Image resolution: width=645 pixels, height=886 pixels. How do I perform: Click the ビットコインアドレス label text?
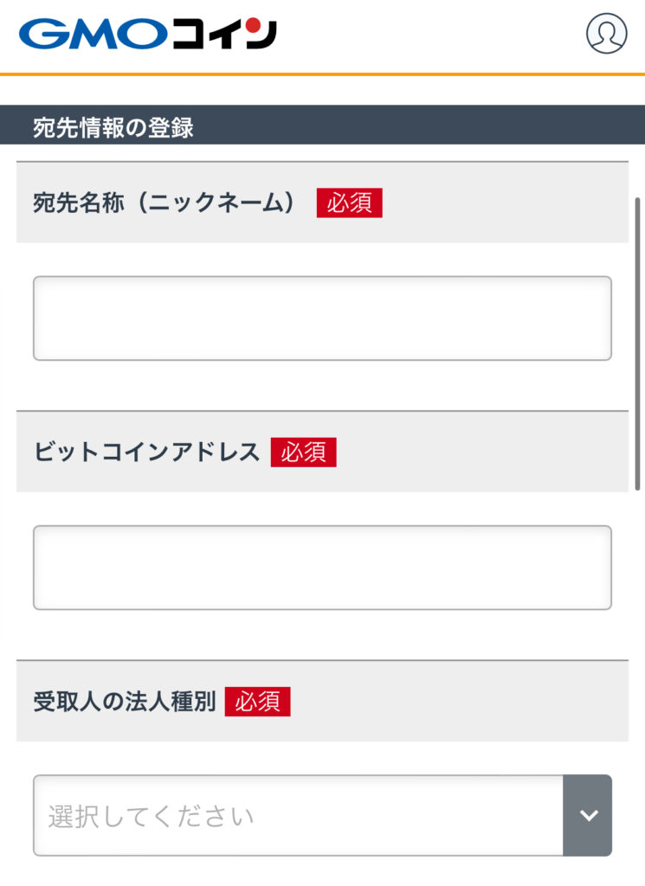click(x=147, y=452)
